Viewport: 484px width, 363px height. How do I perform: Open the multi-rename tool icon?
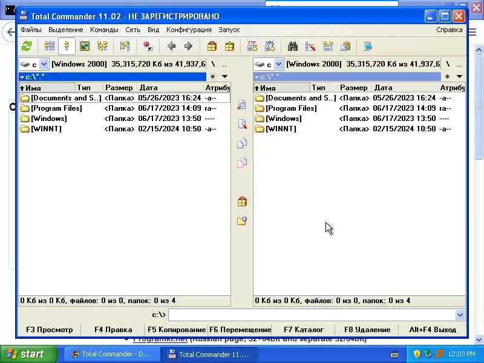tap(310, 47)
